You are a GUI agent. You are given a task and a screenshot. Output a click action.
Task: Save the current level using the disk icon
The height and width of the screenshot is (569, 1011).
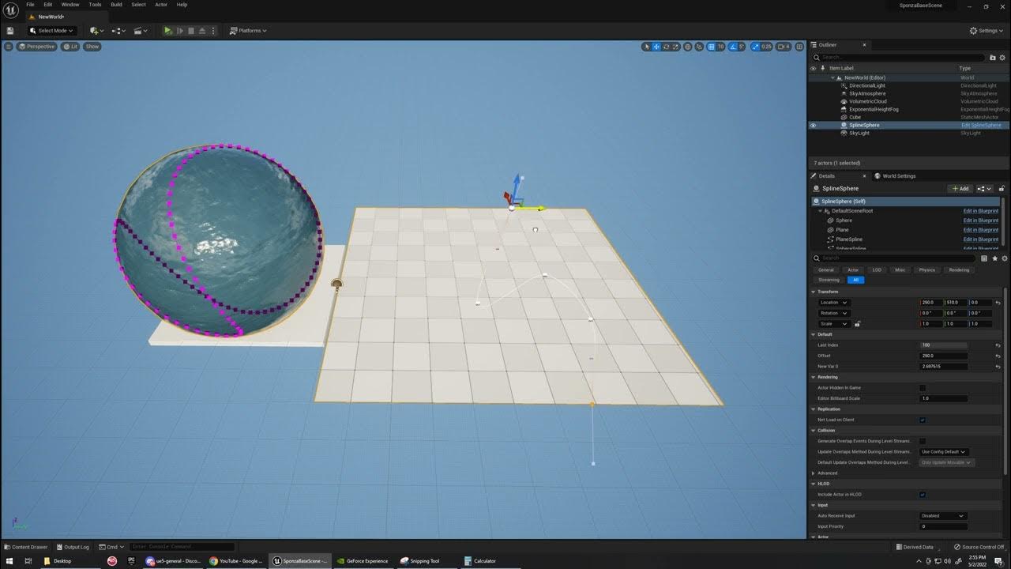click(10, 31)
